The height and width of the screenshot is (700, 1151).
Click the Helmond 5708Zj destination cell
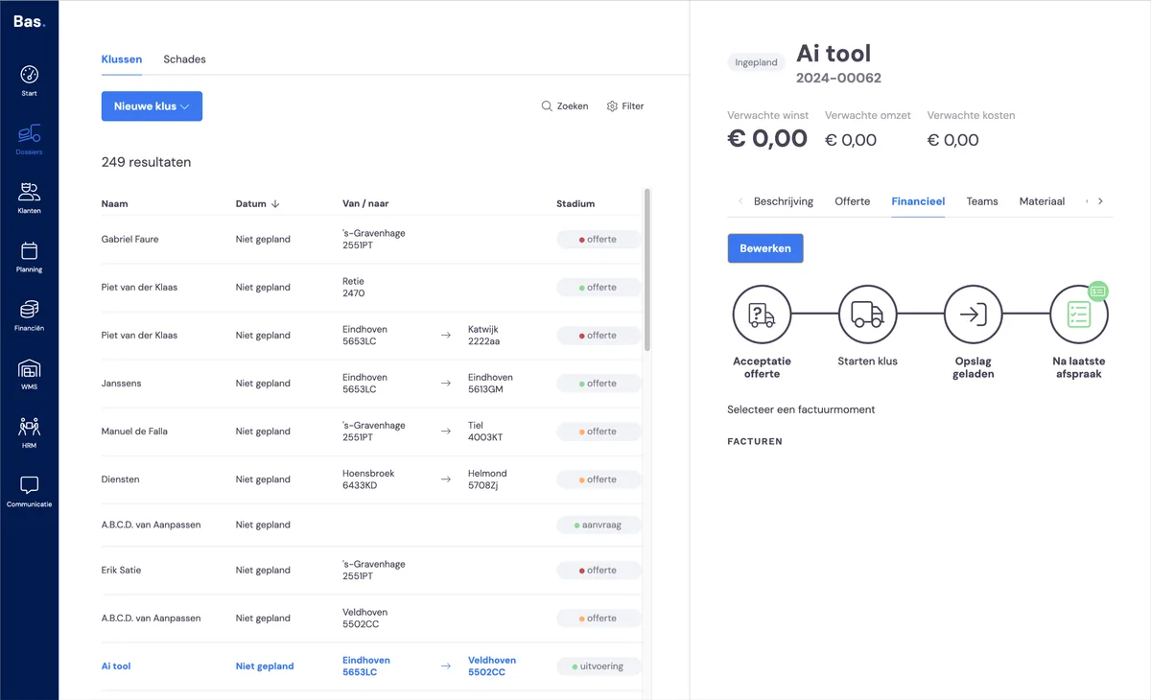[487, 479]
